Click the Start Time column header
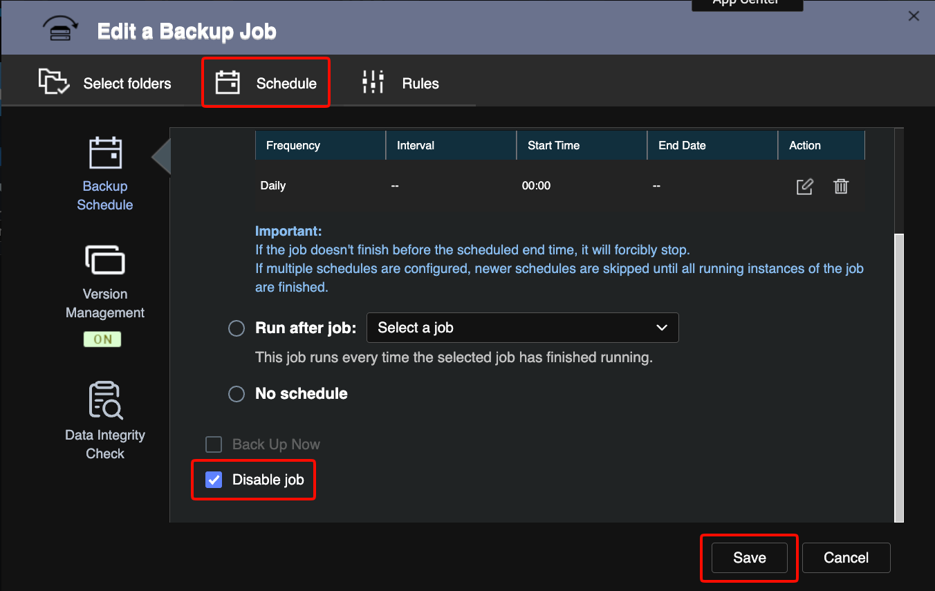The image size is (935, 591). tap(582, 146)
